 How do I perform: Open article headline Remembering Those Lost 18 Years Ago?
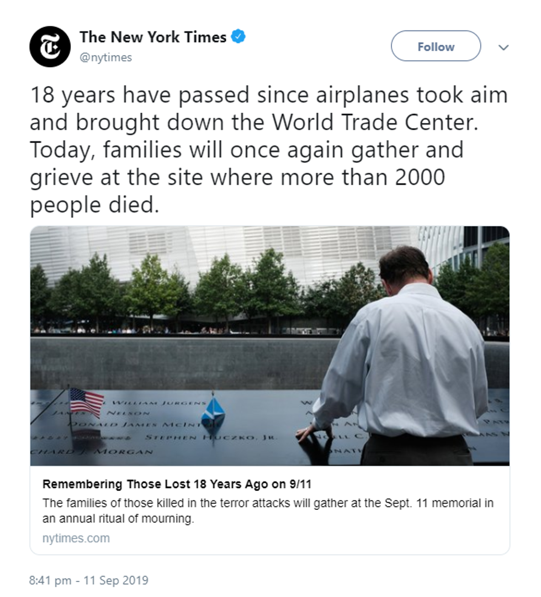point(177,484)
